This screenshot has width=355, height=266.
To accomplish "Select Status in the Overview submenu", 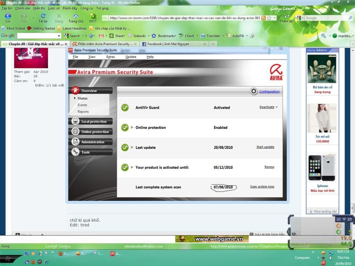I will [x=82, y=98].
